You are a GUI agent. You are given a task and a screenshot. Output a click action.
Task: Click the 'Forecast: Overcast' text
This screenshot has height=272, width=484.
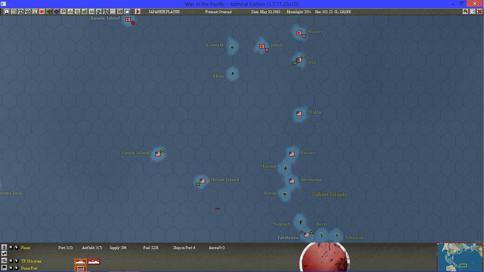coord(218,12)
